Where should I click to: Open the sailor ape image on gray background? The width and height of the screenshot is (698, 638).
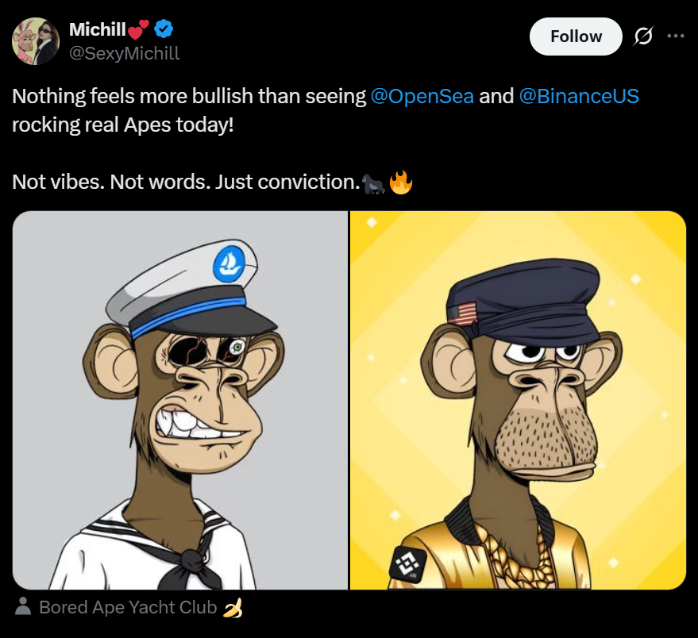coord(180,400)
